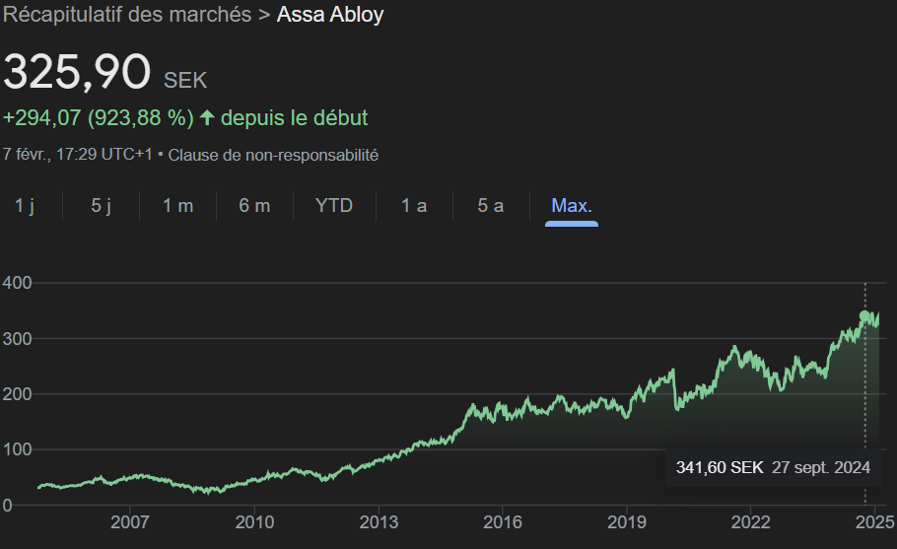
Task: Click the green upward arrow icon
Action: coord(207,118)
